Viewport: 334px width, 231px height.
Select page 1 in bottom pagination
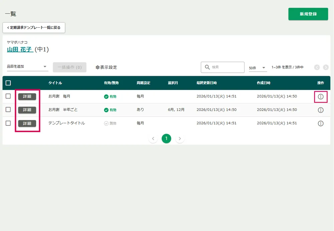coord(166,139)
